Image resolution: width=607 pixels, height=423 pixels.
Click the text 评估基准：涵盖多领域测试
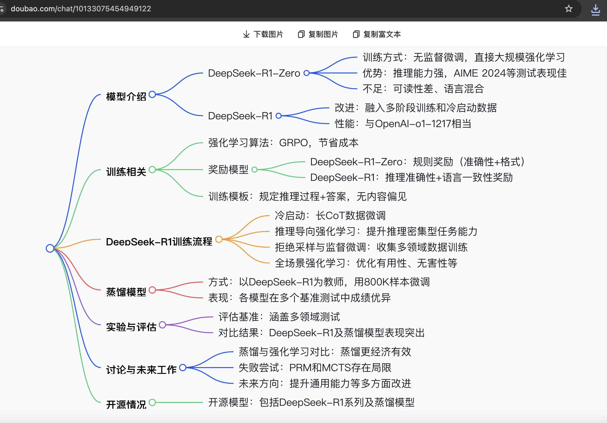point(279,317)
